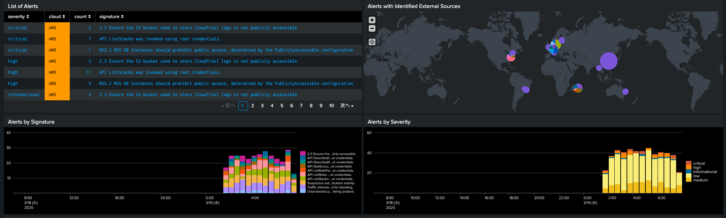Open critical API ListStacks root credentials signature

click(x=160, y=39)
